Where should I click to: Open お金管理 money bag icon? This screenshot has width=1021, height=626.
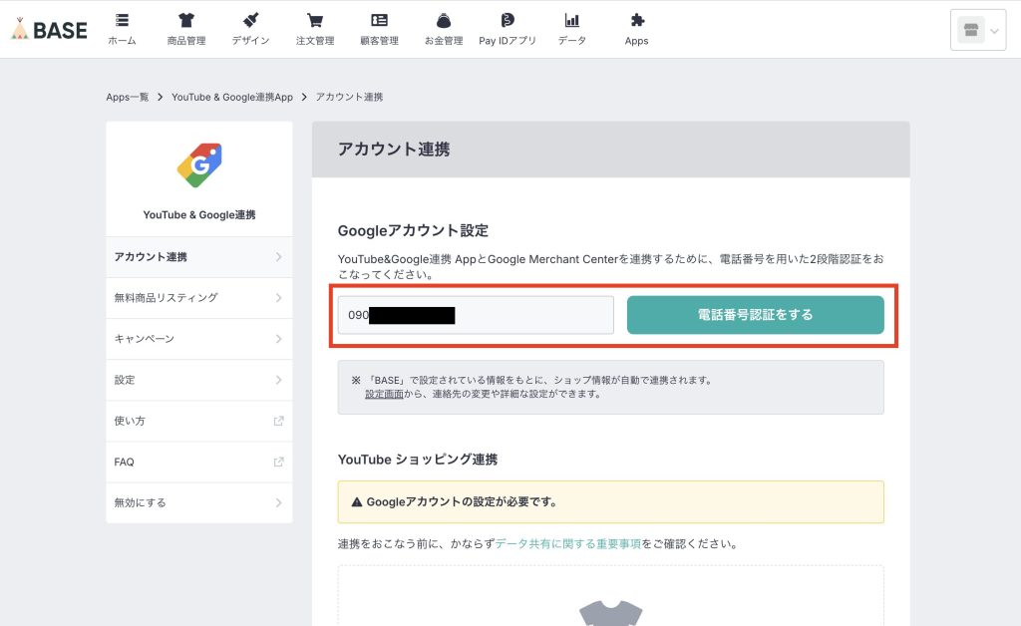pyautogui.click(x=444, y=20)
